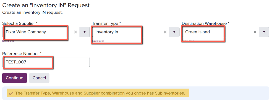The image size is (272, 104).
Task: Open the Select a Supplier dropdown arrow
Action: [85, 32]
